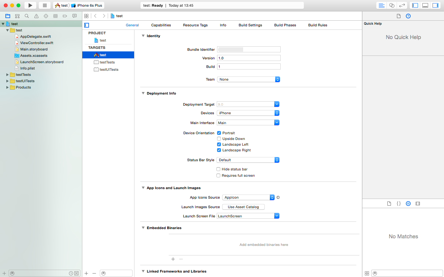
Task: Open the Version editor
Action: coord(402,5)
